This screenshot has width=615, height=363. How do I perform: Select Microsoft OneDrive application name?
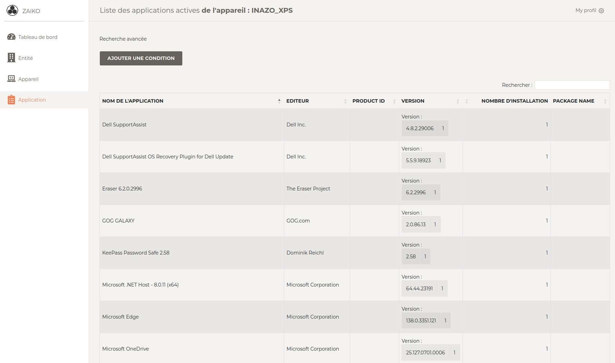point(126,349)
